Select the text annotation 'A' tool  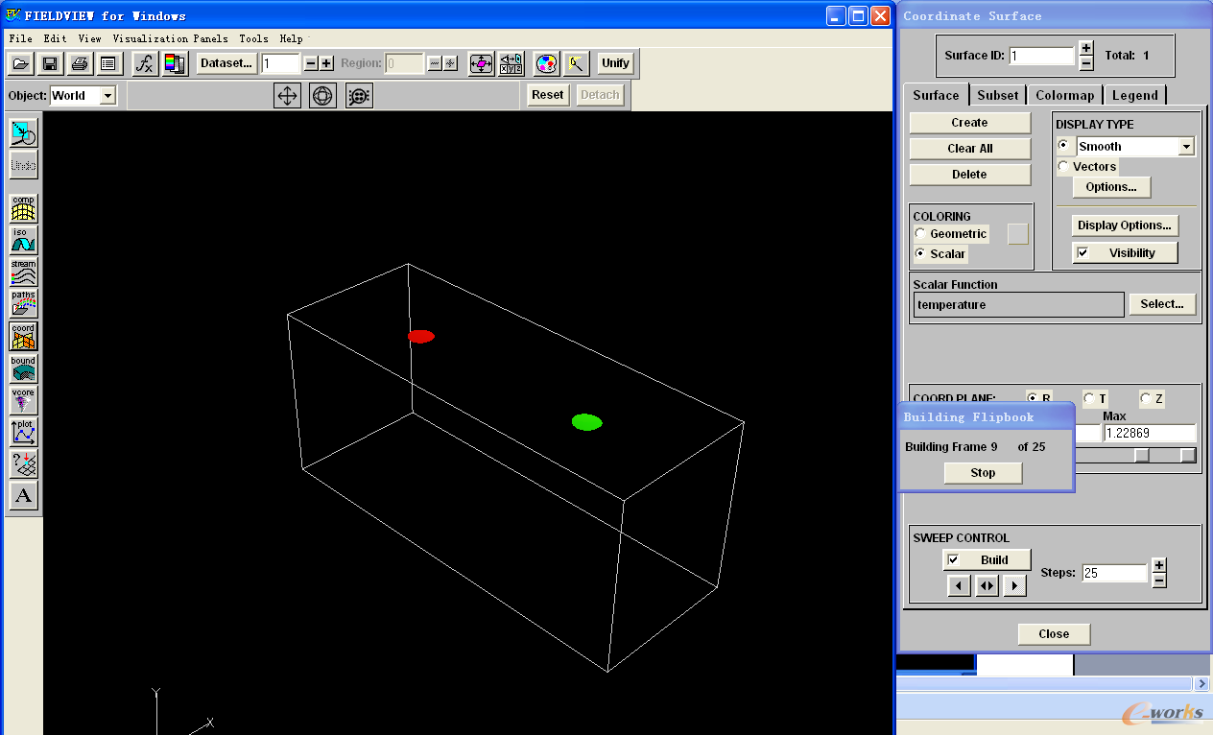click(23, 496)
